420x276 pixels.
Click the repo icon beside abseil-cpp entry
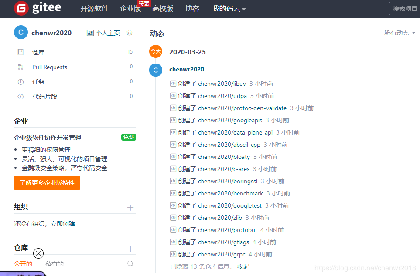[173, 145]
